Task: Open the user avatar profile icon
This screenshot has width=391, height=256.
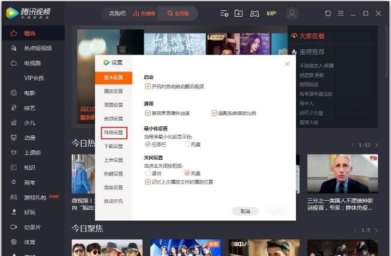Action: 292,13
